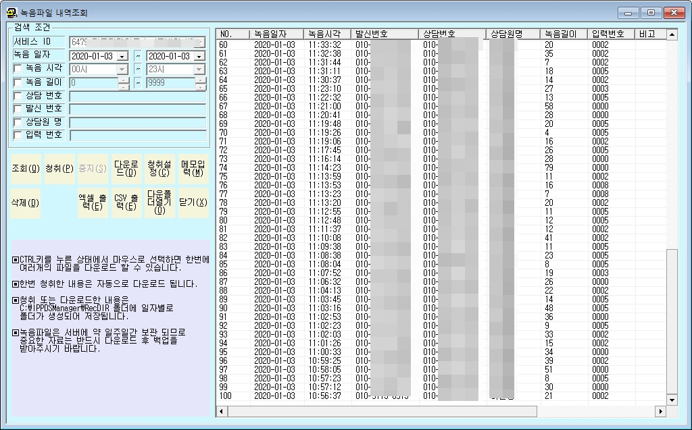Open 청취설정(C) listening settings
692x430 pixels.
point(159,169)
